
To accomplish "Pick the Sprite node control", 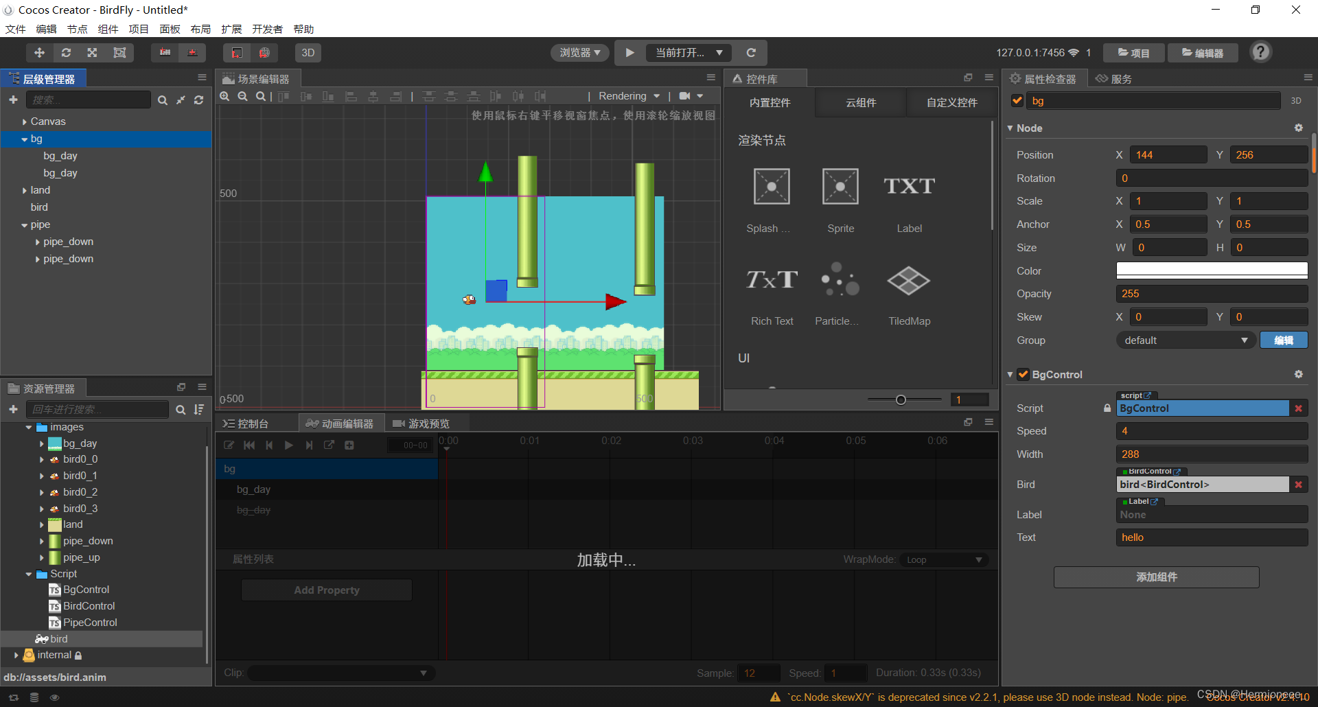I will click(840, 200).
